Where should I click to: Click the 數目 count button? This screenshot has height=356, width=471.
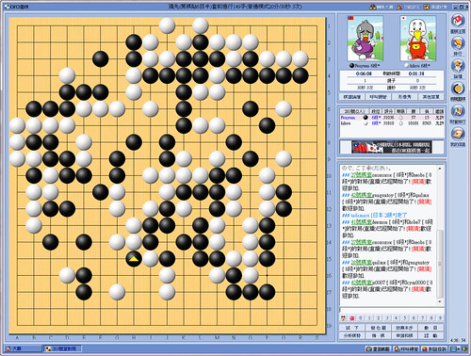click(430, 328)
